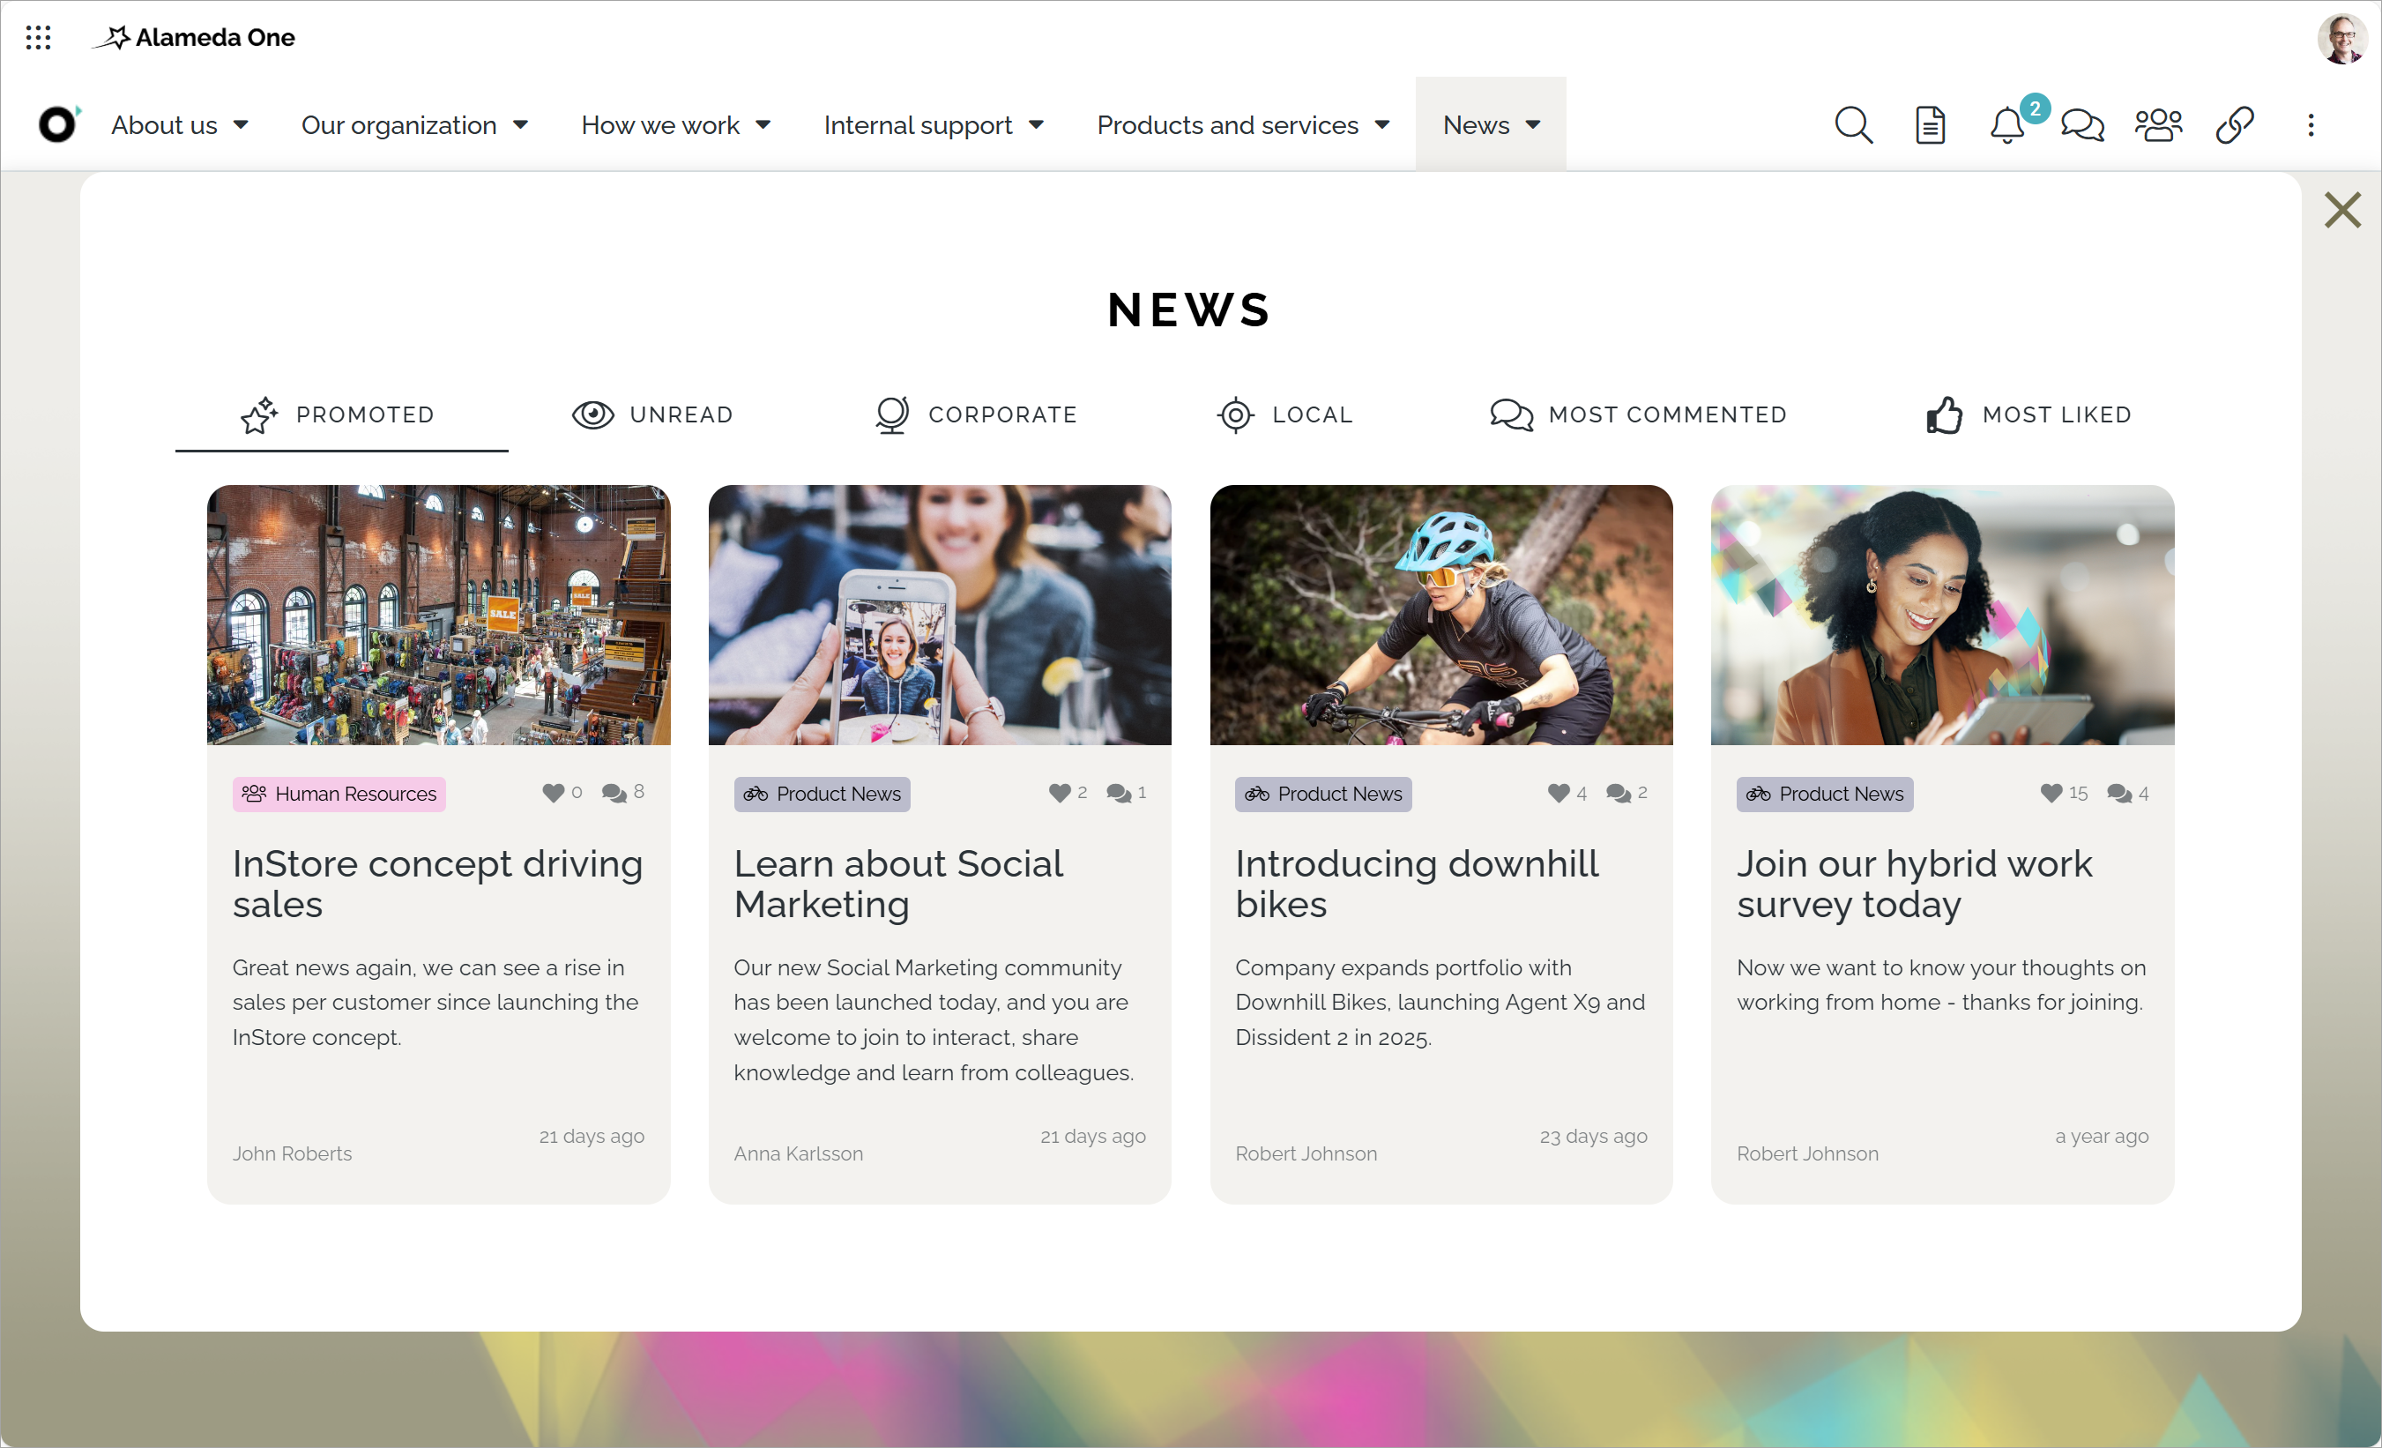Open the user profile avatar
Image resolution: width=2382 pixels, height=1448 pixels.
(x=2341, y=39)
